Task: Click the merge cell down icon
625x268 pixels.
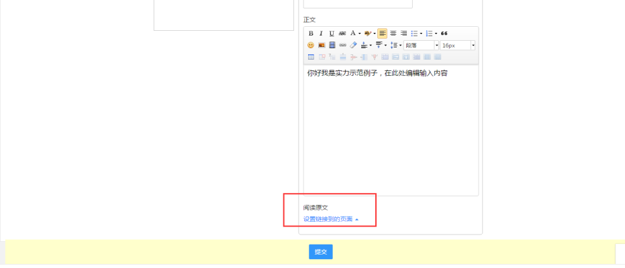Action: (405, 57)
